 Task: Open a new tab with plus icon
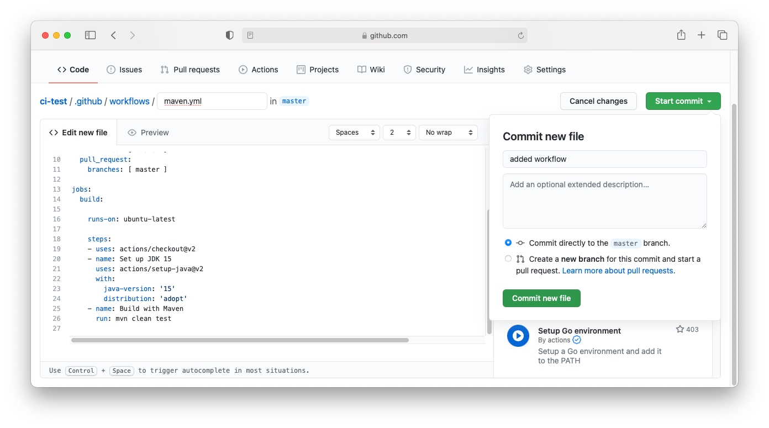click(701, 35)
